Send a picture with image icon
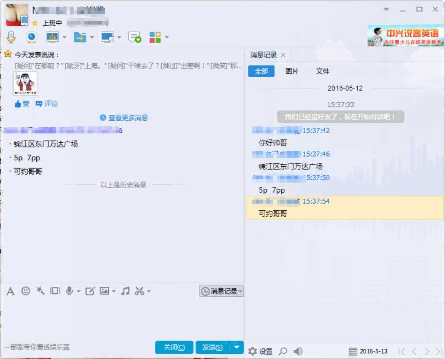445x359 pixels. 104,291
